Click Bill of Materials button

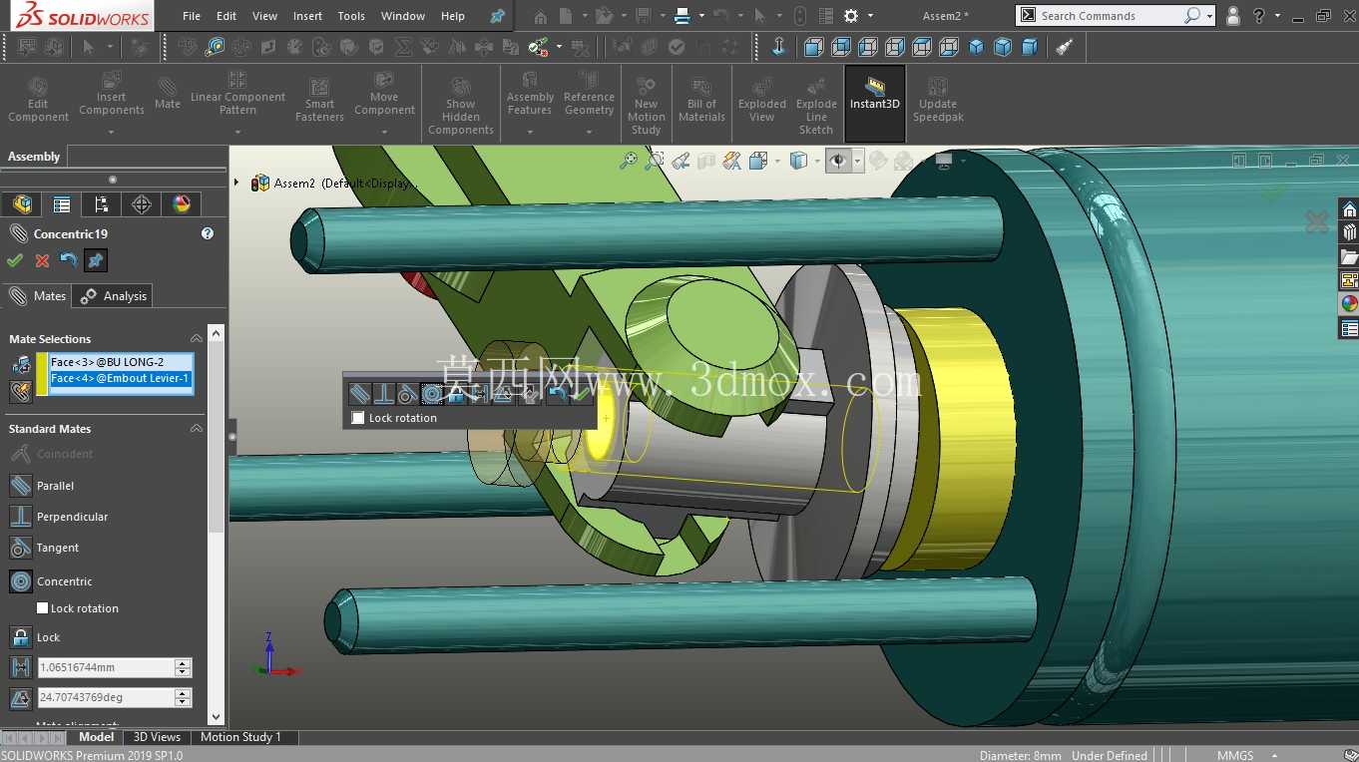click(701, 100)
